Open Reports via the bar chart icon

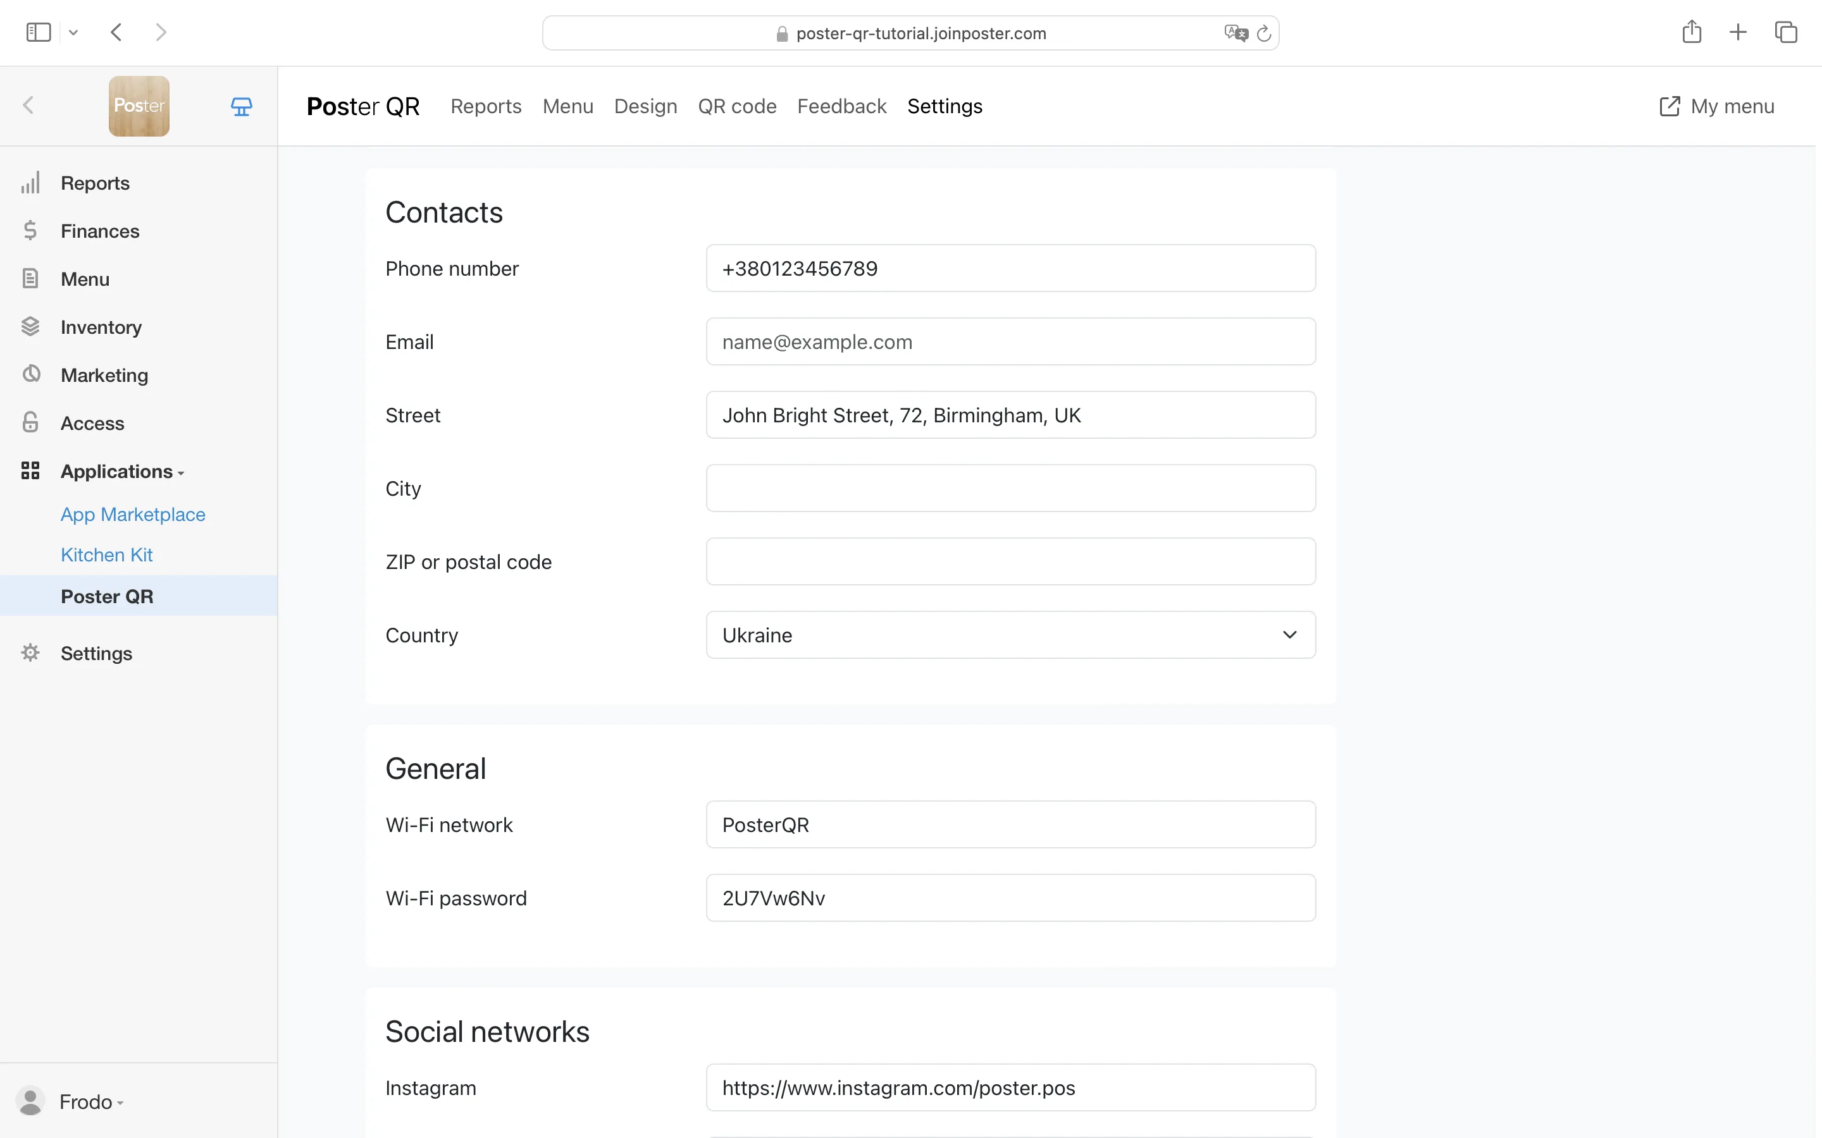pyautogui.click(x=30, y=183)
